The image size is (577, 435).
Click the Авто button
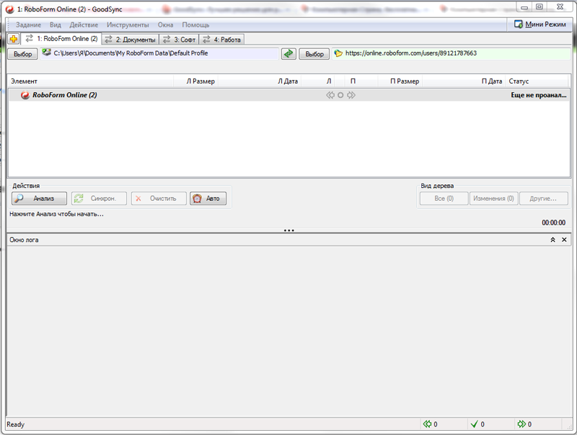click(208, 198)
